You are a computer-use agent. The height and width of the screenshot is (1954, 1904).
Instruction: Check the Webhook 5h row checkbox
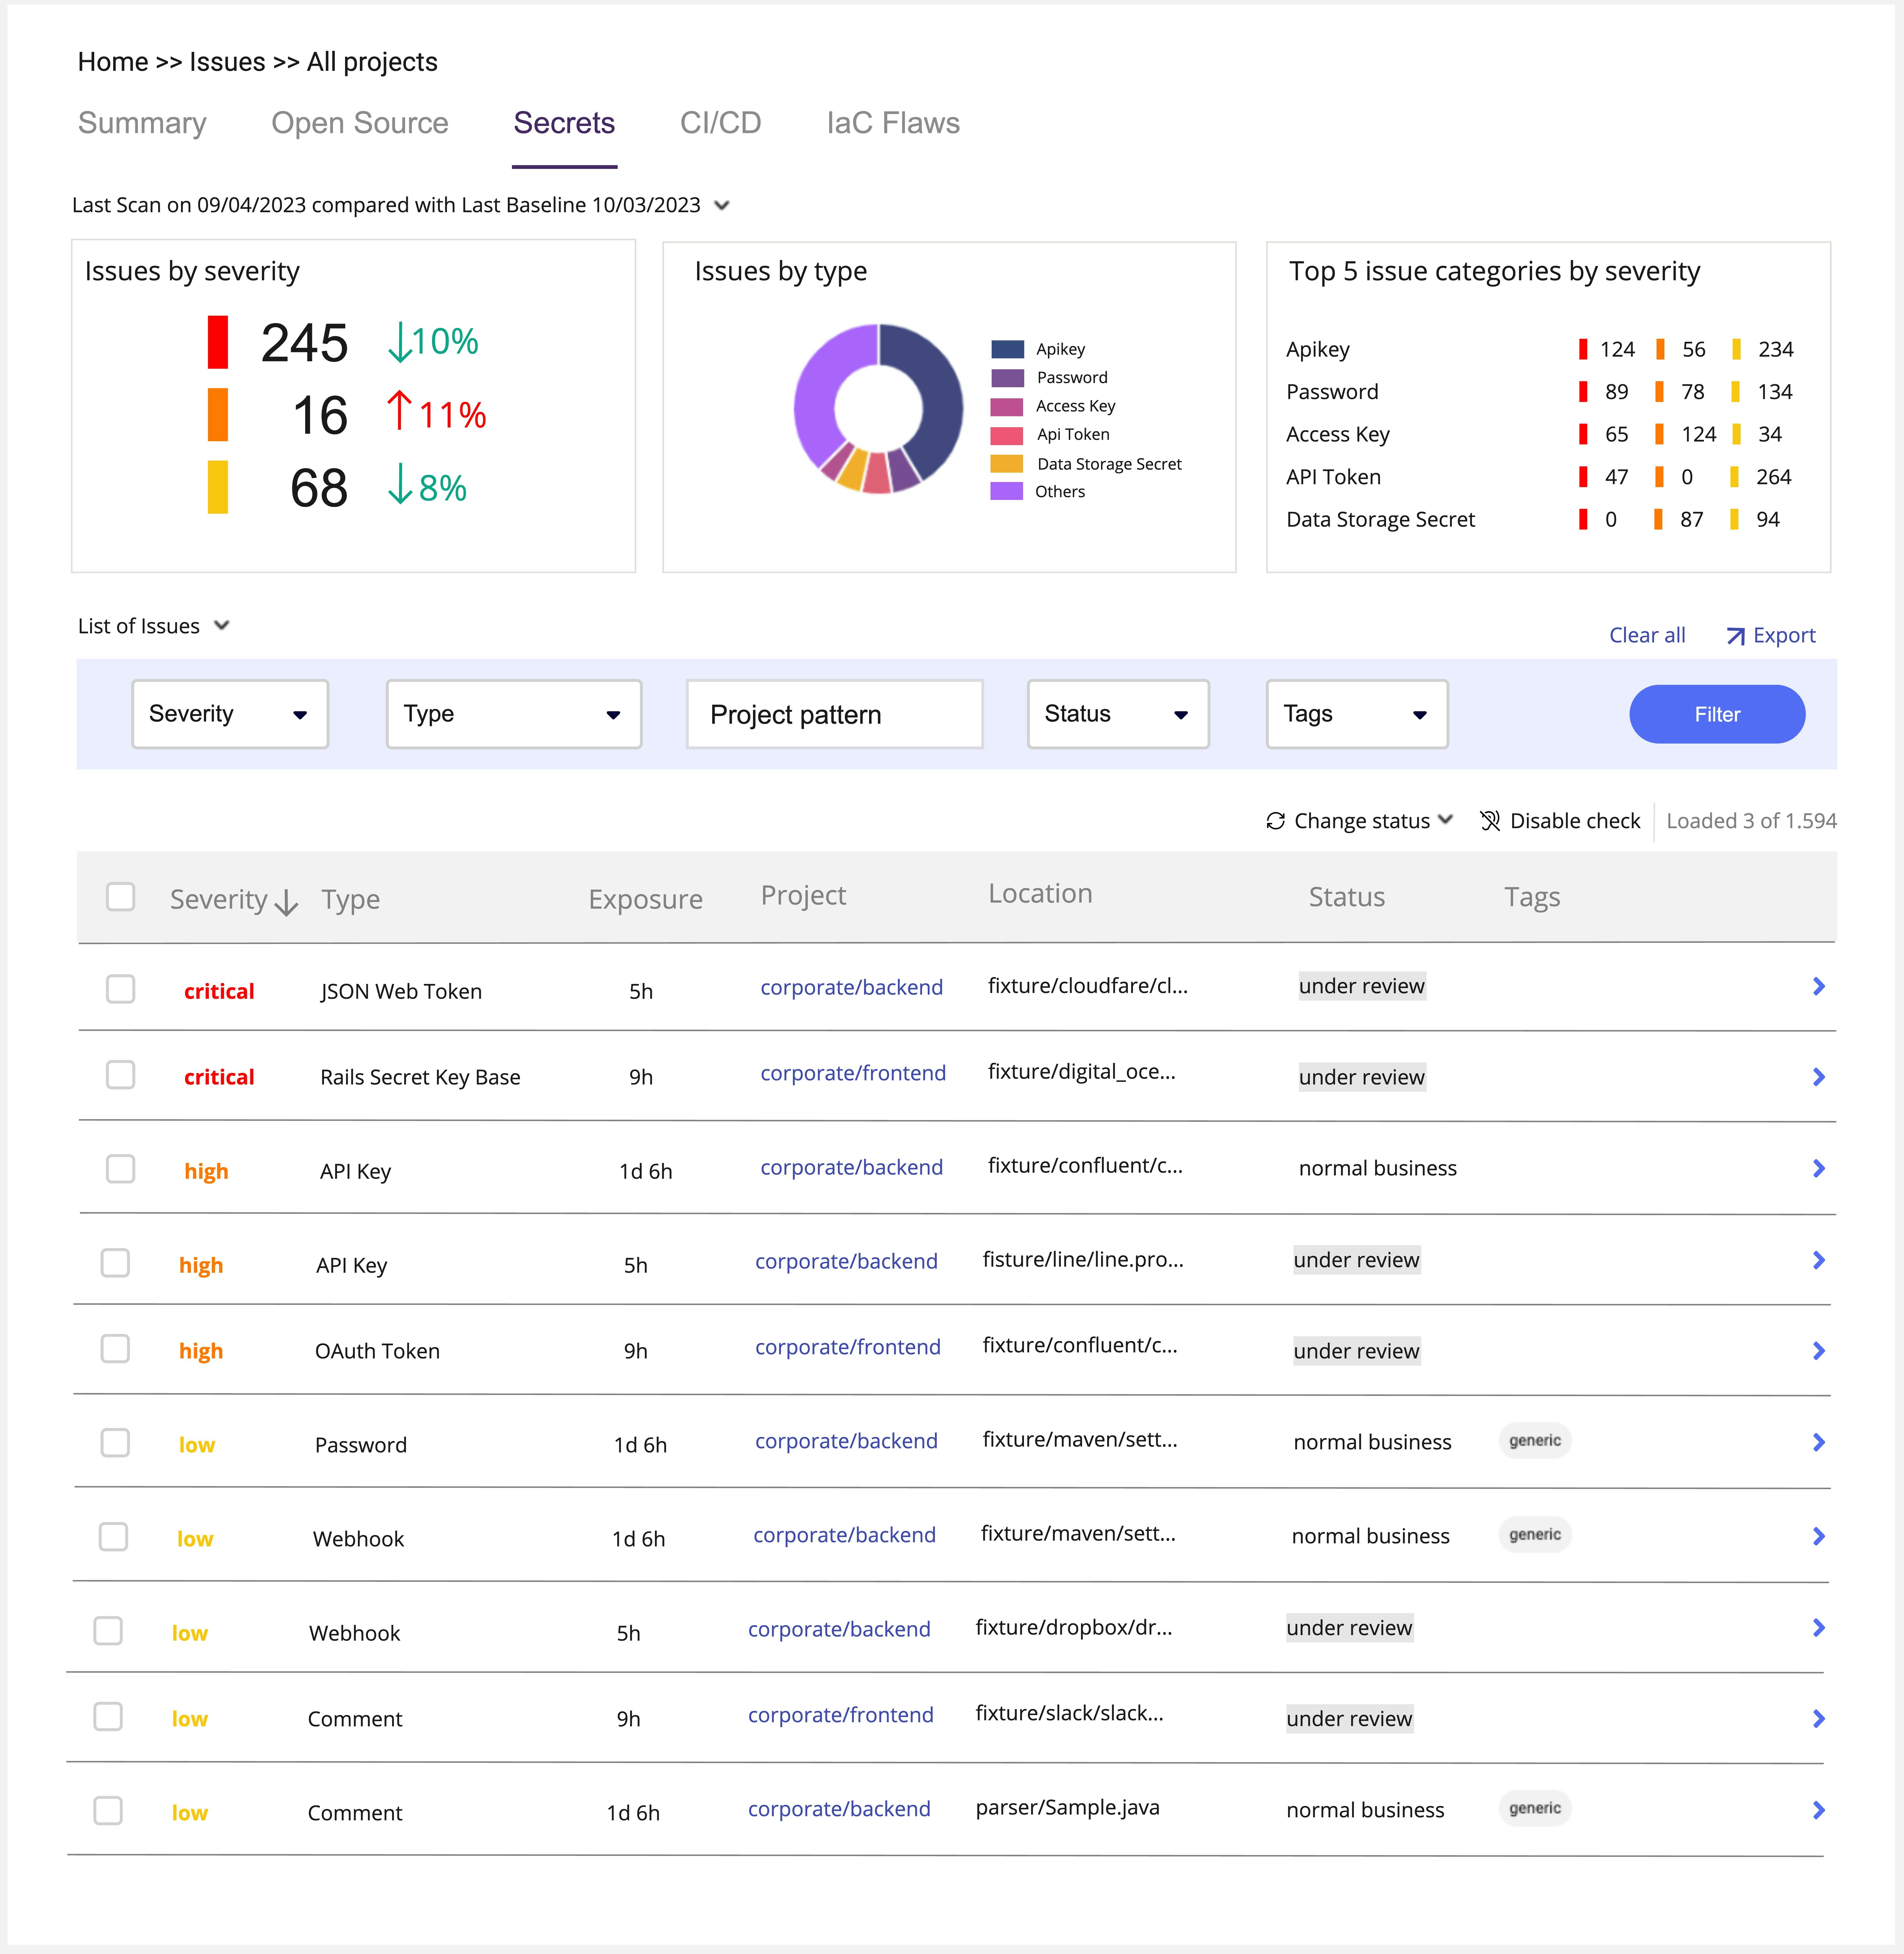tap(108, 1631)
